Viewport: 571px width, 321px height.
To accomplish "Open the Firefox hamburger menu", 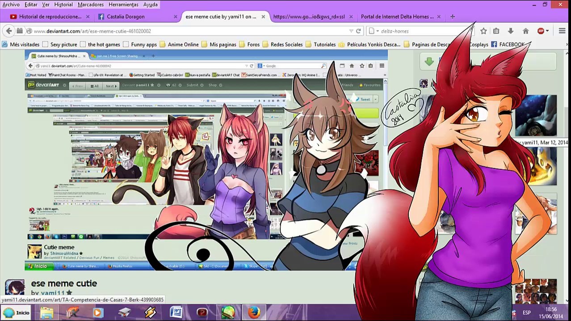I will [562, 31].
